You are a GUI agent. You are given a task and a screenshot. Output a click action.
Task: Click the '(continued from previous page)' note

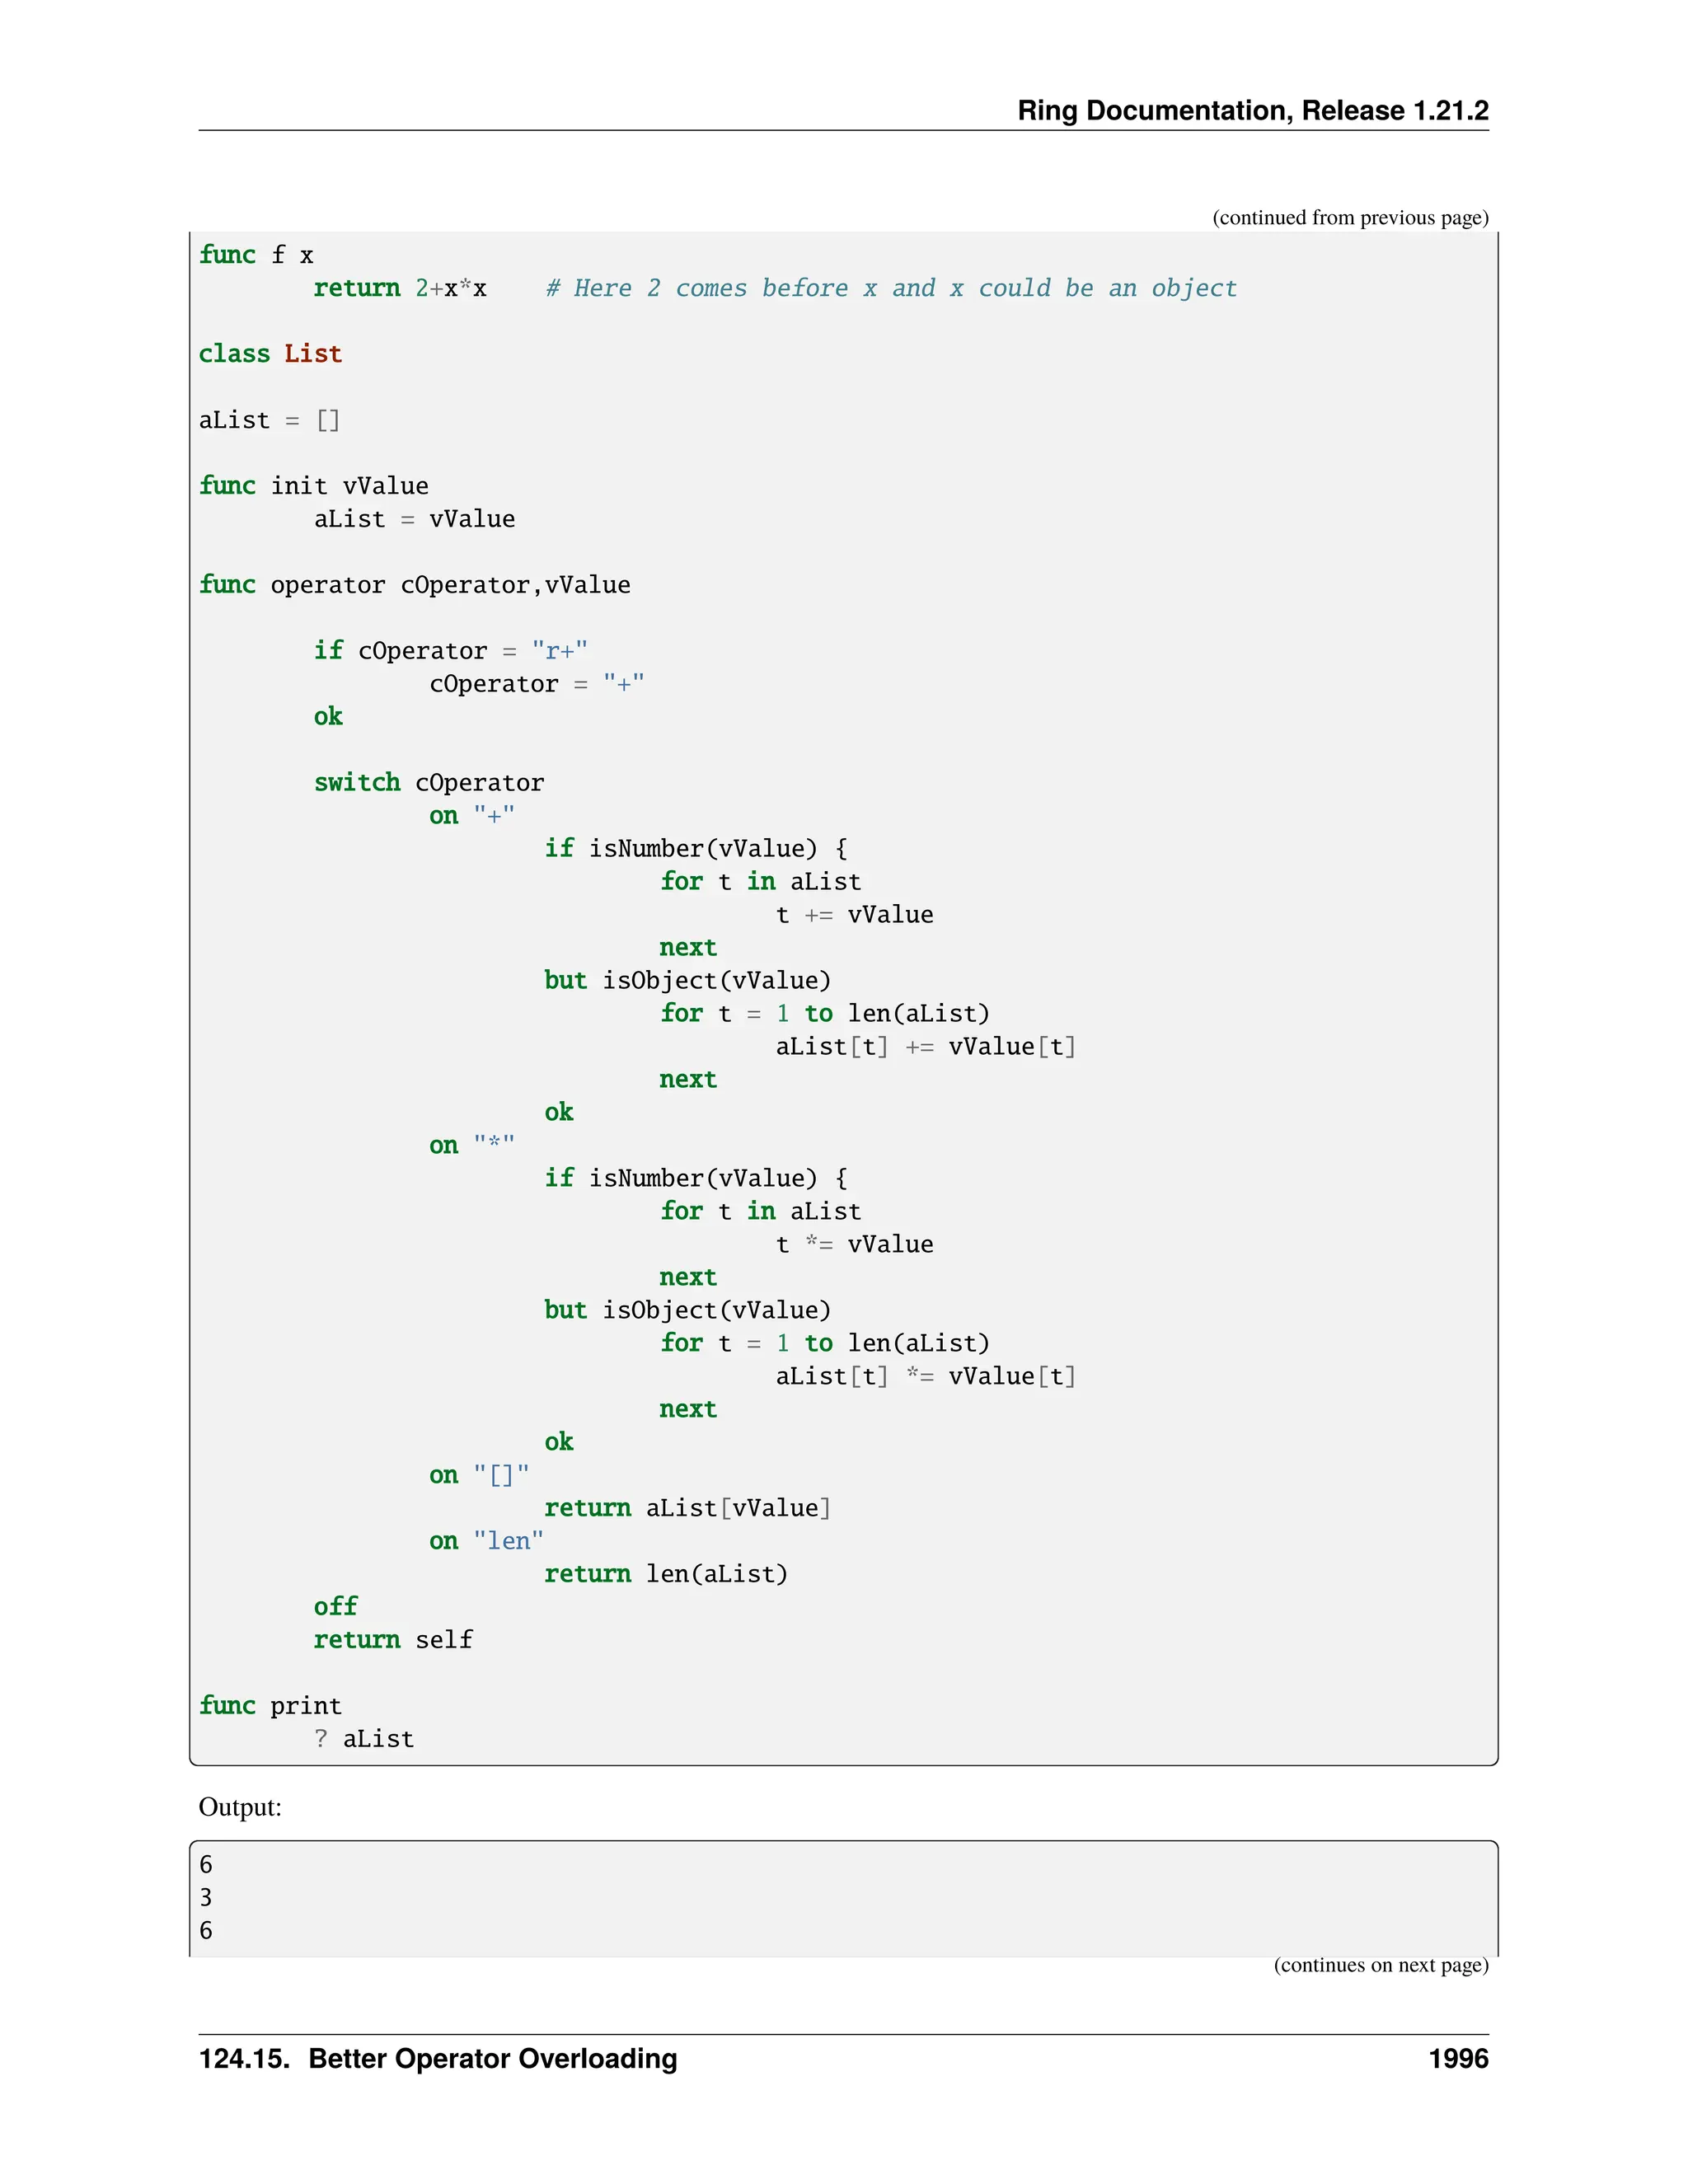pyautogui.click(x=1349, y=217)
